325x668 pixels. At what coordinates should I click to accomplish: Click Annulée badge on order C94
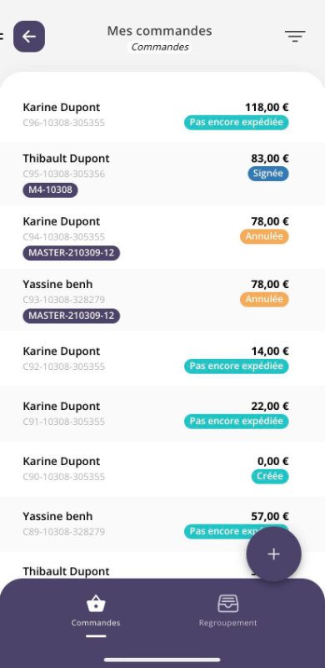point(264,236)
